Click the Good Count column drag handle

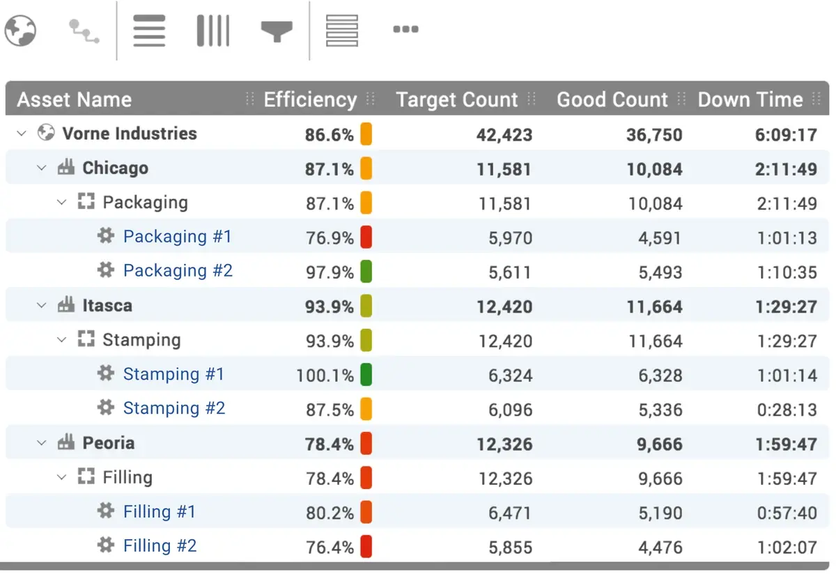point(682,100)
